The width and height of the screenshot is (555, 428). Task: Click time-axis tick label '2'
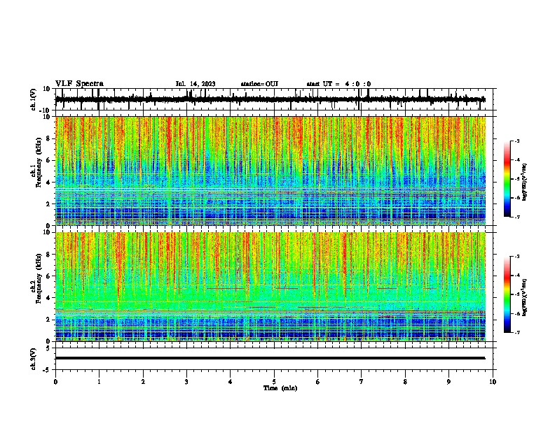pyautogui.click(x=143, y=382)
